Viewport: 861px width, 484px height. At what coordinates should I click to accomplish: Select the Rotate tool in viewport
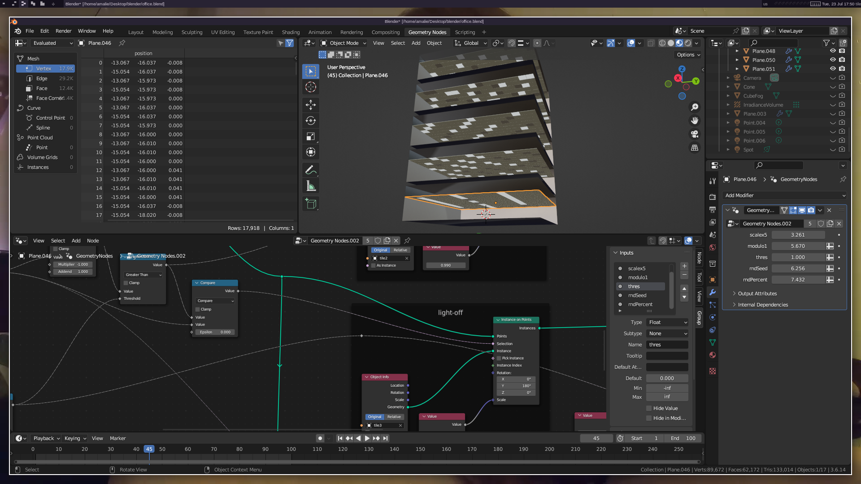click(x=311, y=121)
